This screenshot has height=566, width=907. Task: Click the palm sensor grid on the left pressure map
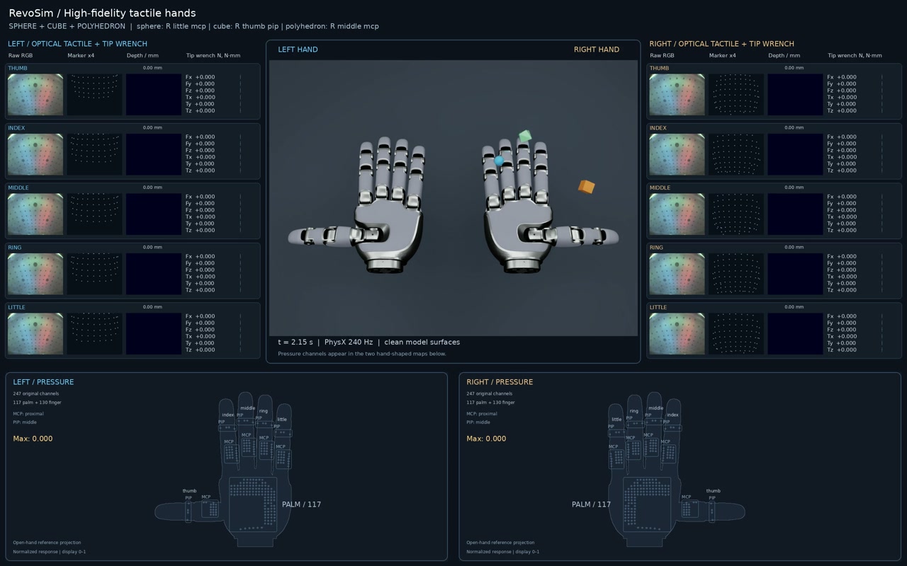click(x=253, y=504)
